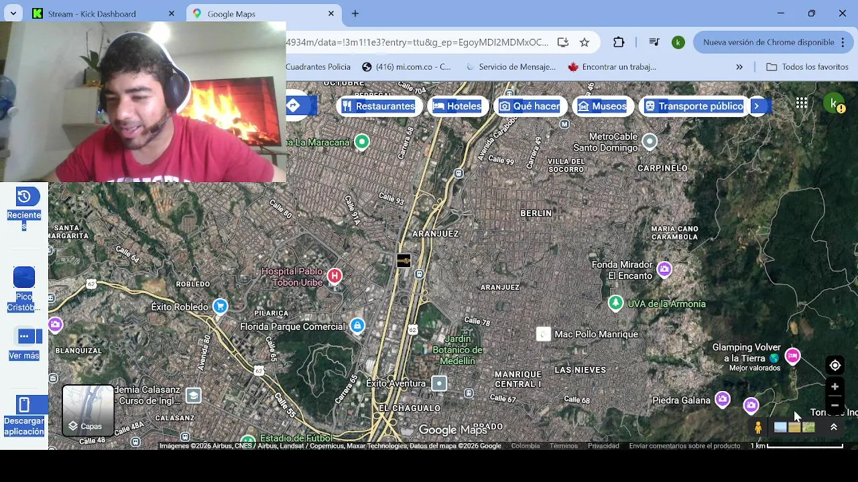The image size is (858, 482).
Task: Open the Términos link in footer
Action: (564, 446)
